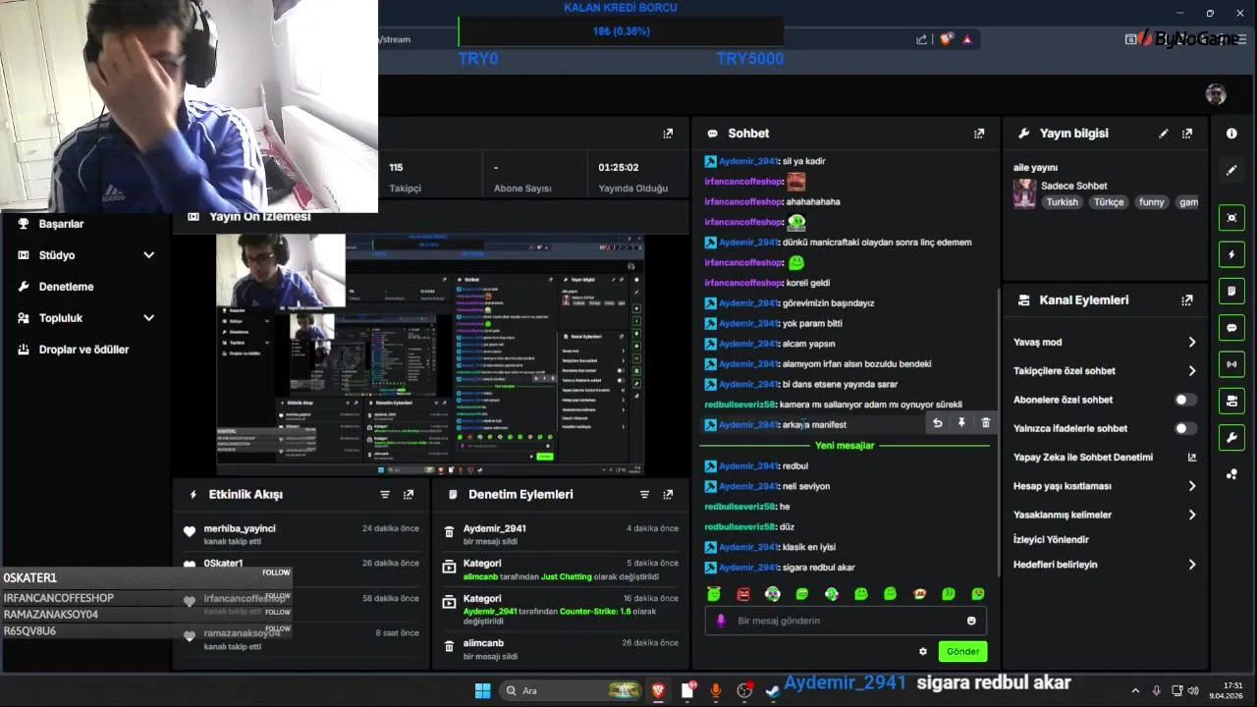Click the broadcast signal quick action icon
Screen dimensions: 1257x707
[1231, 364]
